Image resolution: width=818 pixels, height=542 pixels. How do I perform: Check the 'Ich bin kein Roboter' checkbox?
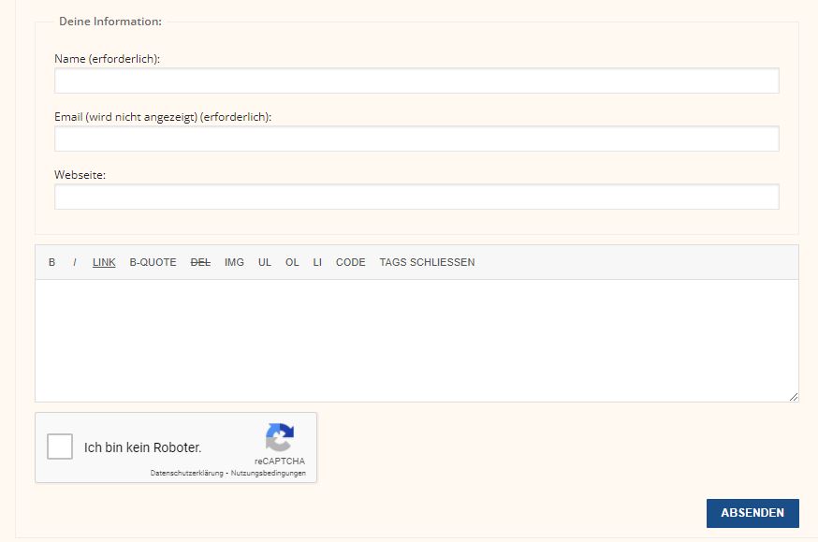point(60,447)
